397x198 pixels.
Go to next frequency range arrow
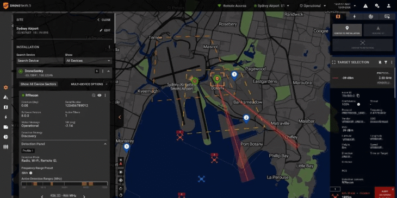click(84, 196)
